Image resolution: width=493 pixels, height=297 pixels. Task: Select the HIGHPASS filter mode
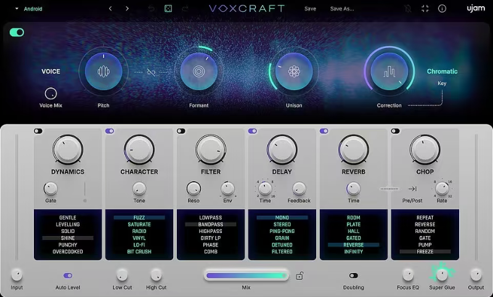coord(211,231)
